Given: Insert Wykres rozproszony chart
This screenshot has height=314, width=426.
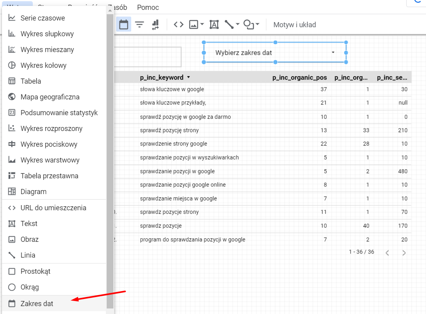Looking at the screenshot, I should [x=54, y=128].
